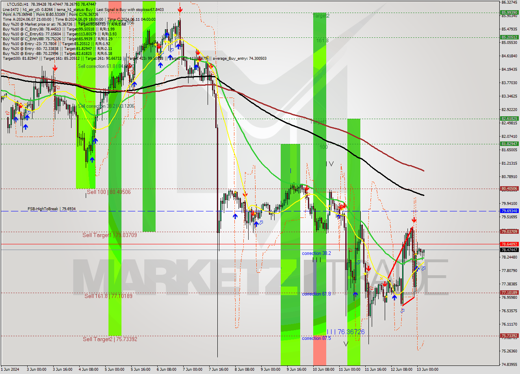Click the '1 Jun 2024' date label
Screen dimensions: 520x374
coord(10,369)
